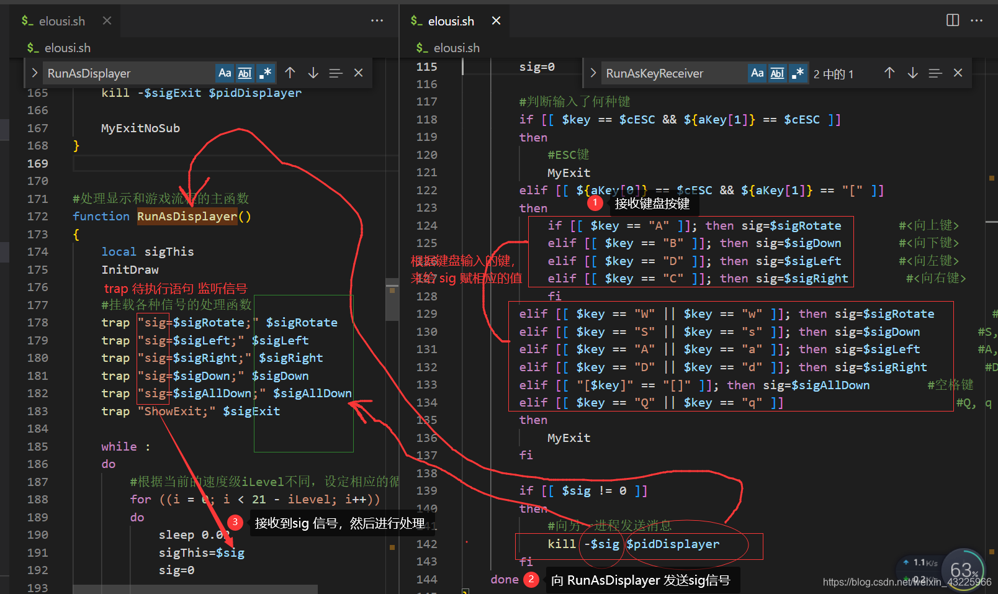Click line number 172 in left editor
The image size is (998, 594).
click(x=37, y=216)
